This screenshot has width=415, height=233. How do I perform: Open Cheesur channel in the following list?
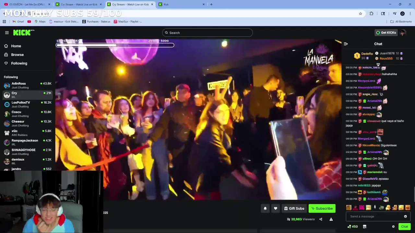coord(28,123)
